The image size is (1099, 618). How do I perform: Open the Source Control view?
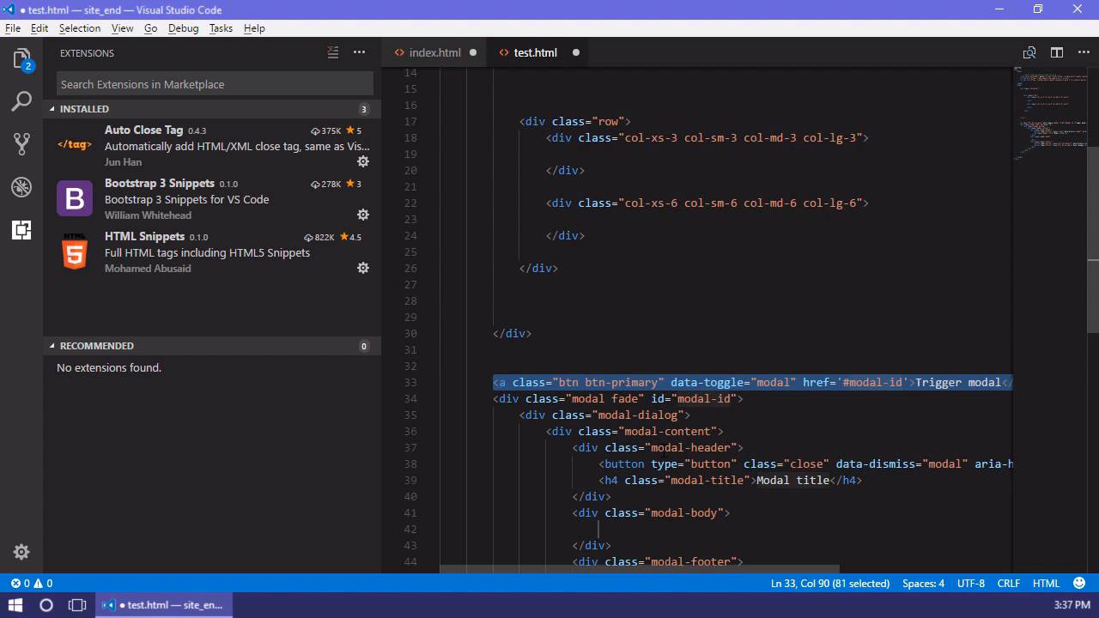[21, 144]
